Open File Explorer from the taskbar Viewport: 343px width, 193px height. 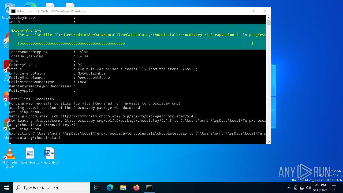123,188
